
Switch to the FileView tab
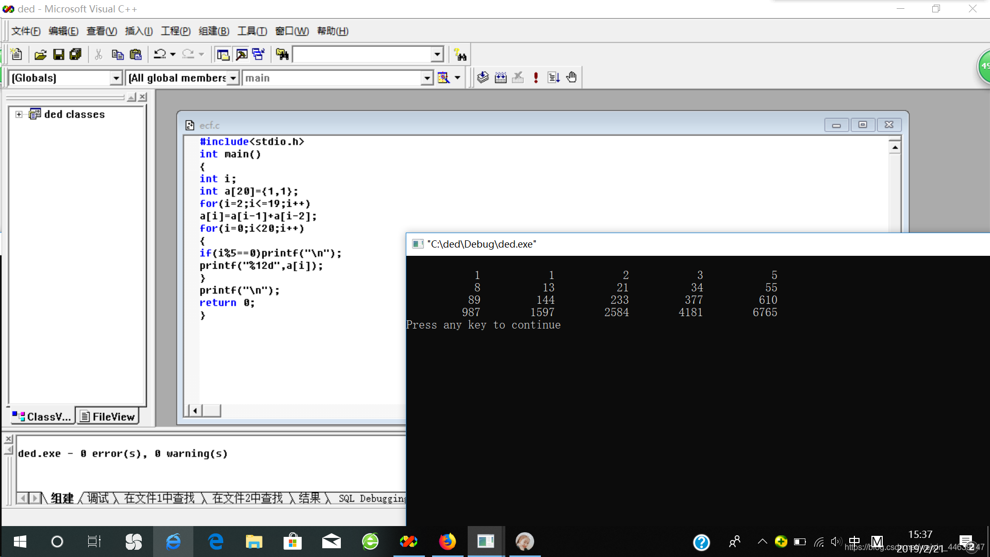(x=108, y=416)
